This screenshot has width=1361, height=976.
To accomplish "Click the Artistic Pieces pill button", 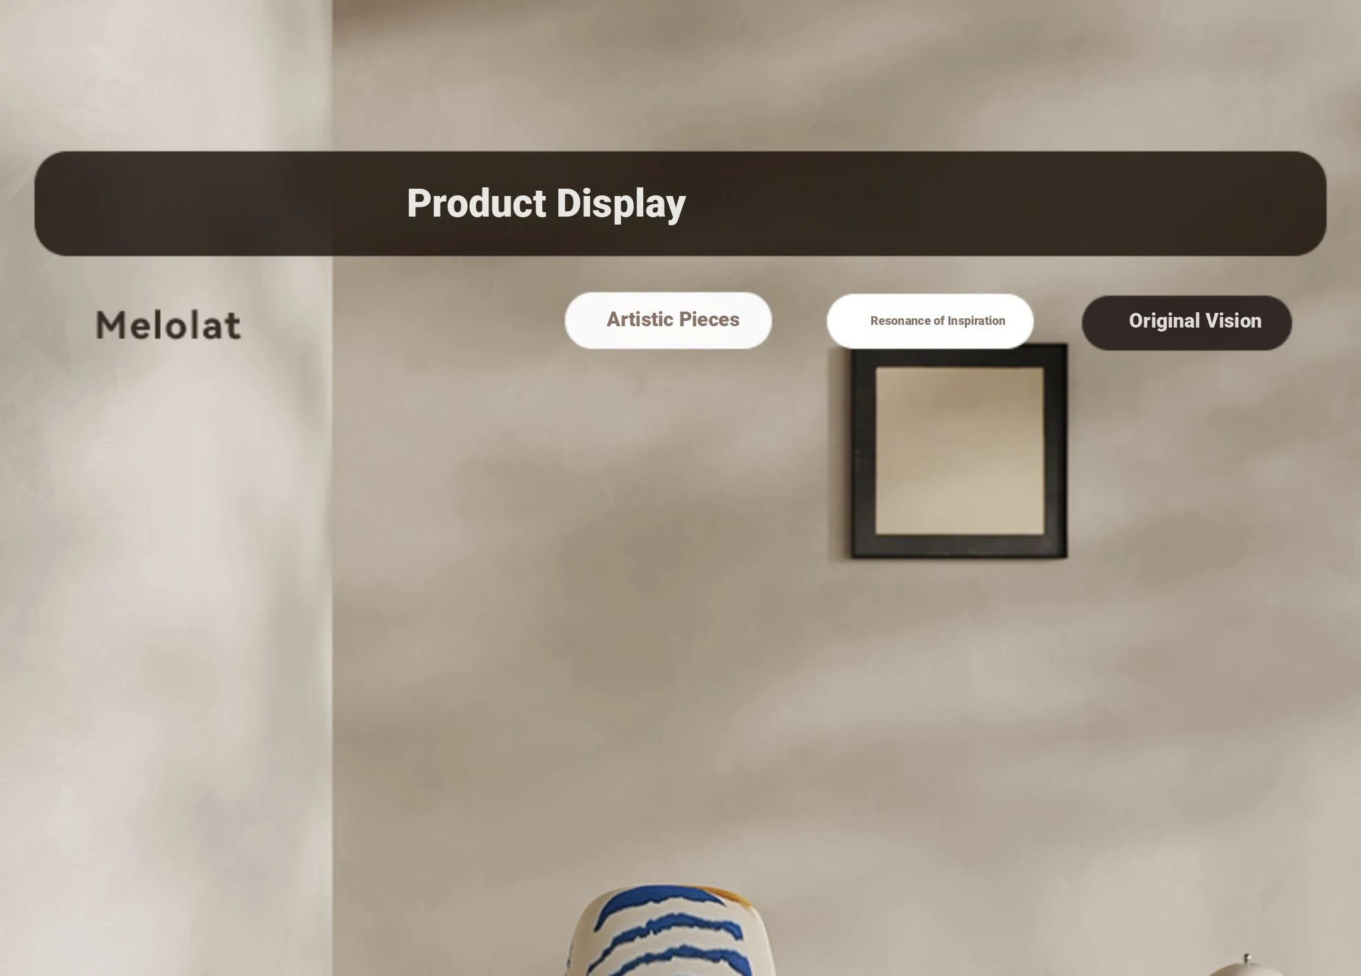I will pos(668,320).
